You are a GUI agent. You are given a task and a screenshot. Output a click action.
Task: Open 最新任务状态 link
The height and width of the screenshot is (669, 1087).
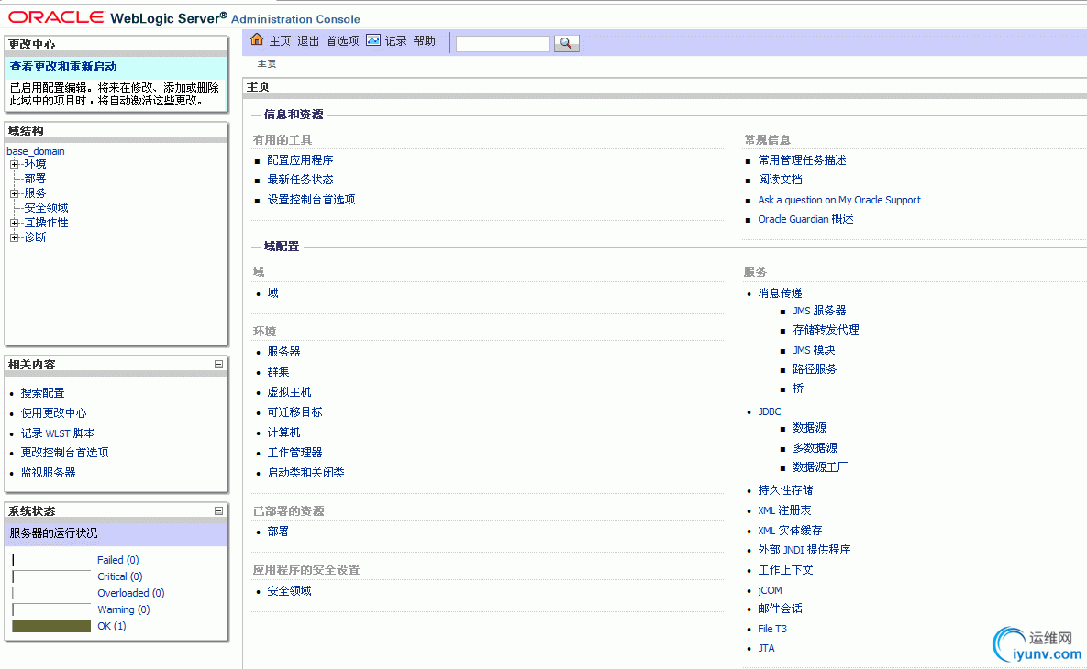coord(300,180)
